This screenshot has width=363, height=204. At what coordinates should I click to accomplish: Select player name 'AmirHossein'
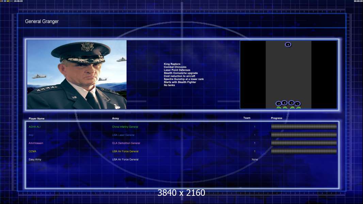[36, 143]
